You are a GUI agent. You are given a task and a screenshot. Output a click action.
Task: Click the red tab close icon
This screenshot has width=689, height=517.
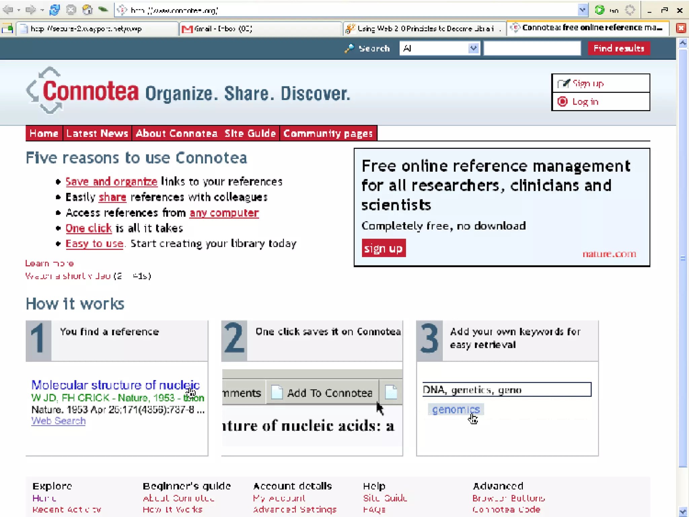[681, 28]
